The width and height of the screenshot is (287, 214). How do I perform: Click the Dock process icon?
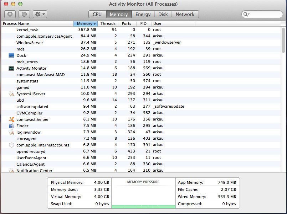coord(11,55)
